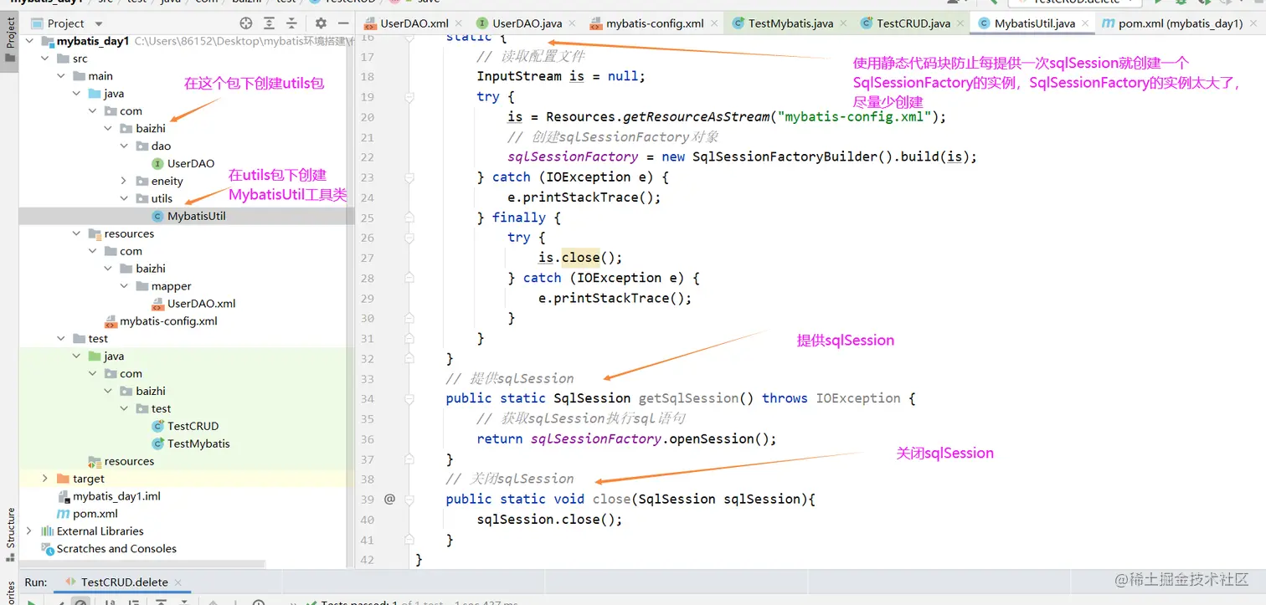
Task: Click the sqlSessionFactory variable on line 22
Action: 573,157
